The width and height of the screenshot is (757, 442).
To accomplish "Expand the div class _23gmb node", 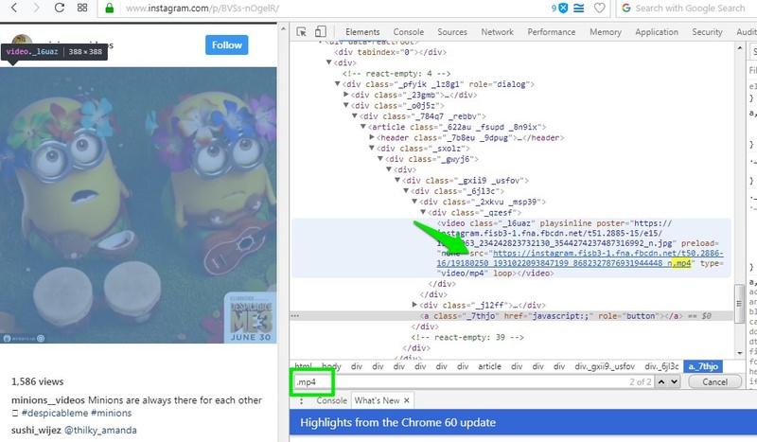I will tap(346, 95).
